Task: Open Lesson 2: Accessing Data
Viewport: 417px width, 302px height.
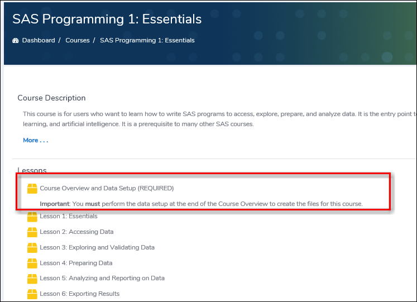Action: coord(76,232)
